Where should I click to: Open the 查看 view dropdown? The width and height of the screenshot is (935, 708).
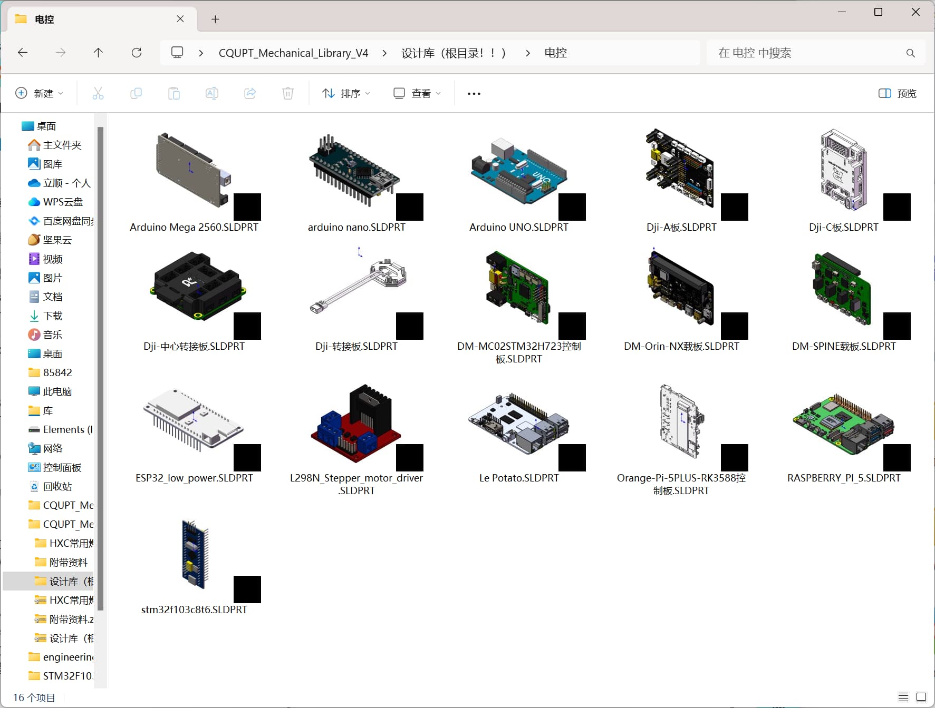[x=417, y=93]
